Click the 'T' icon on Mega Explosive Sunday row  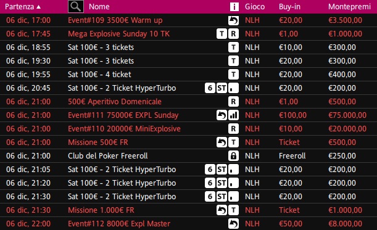[222, 34]
